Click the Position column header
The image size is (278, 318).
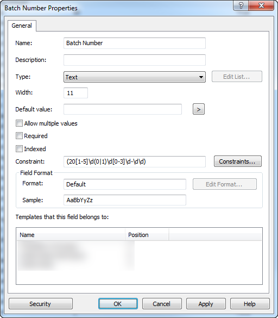click(147, 235)
